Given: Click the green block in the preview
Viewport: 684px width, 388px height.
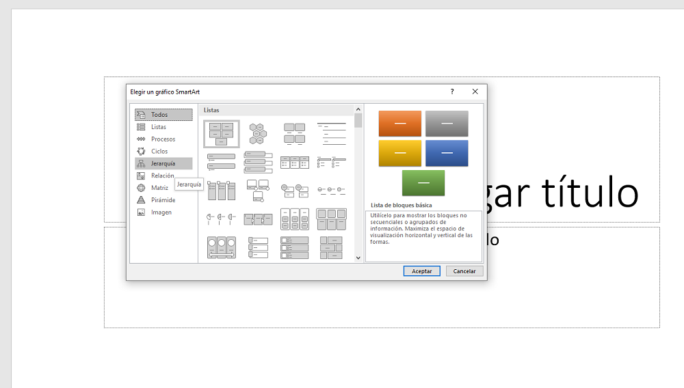Looking at the screenshot, I should (x=423, y=183).
